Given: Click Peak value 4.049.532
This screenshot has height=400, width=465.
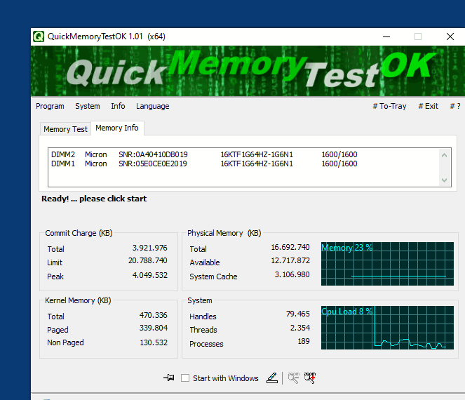Looking at the screenshot, I should click(150, 275).
